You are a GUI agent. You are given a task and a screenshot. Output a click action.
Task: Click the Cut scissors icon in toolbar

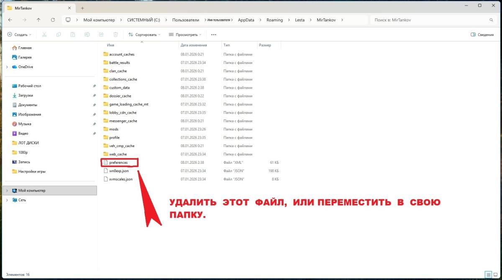coord(44,35)
